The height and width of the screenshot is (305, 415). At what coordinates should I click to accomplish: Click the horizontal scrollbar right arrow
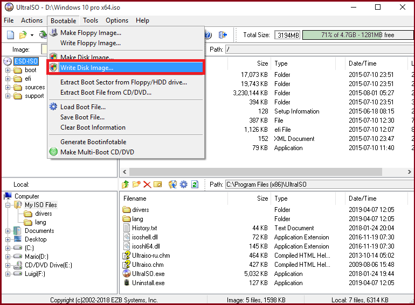click(x=410, y=172)
